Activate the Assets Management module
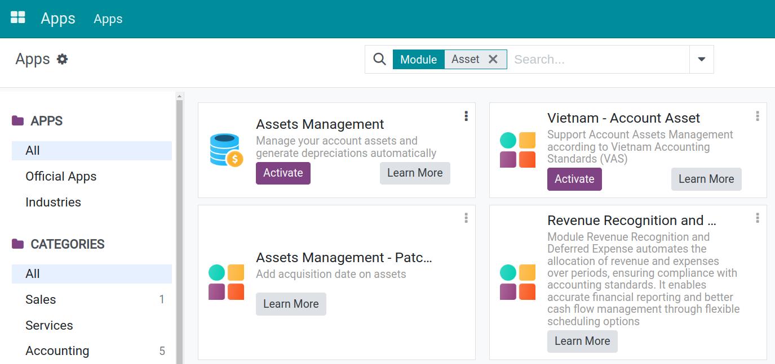The width and height of the screenshot is (775, 364). click(283, 173)
